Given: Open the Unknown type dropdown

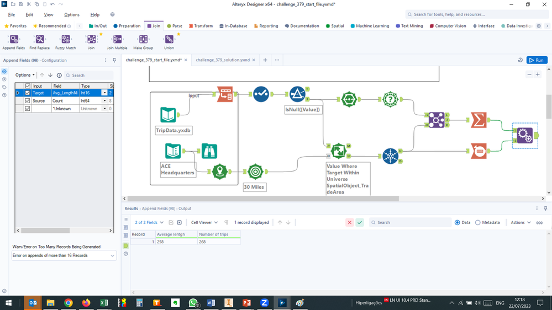Looking at the screenshot, I should coord(104,109).
